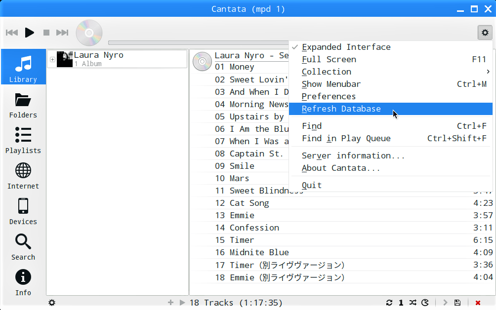496x310 pixels.
Task: Toggle Expanded Interface menu option
Action: coord(391,47)
